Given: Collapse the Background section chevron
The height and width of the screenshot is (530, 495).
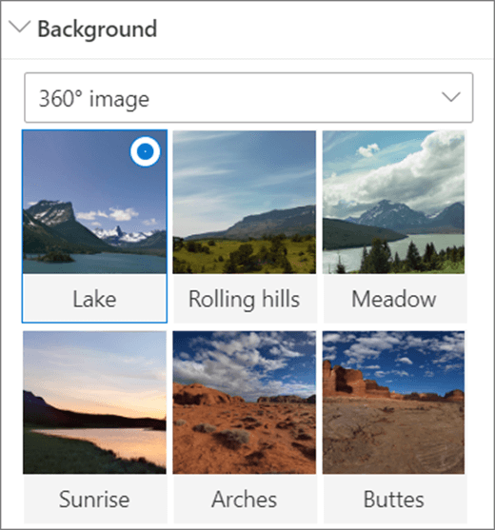Looking at the screenshot, I should coord(19,27).
